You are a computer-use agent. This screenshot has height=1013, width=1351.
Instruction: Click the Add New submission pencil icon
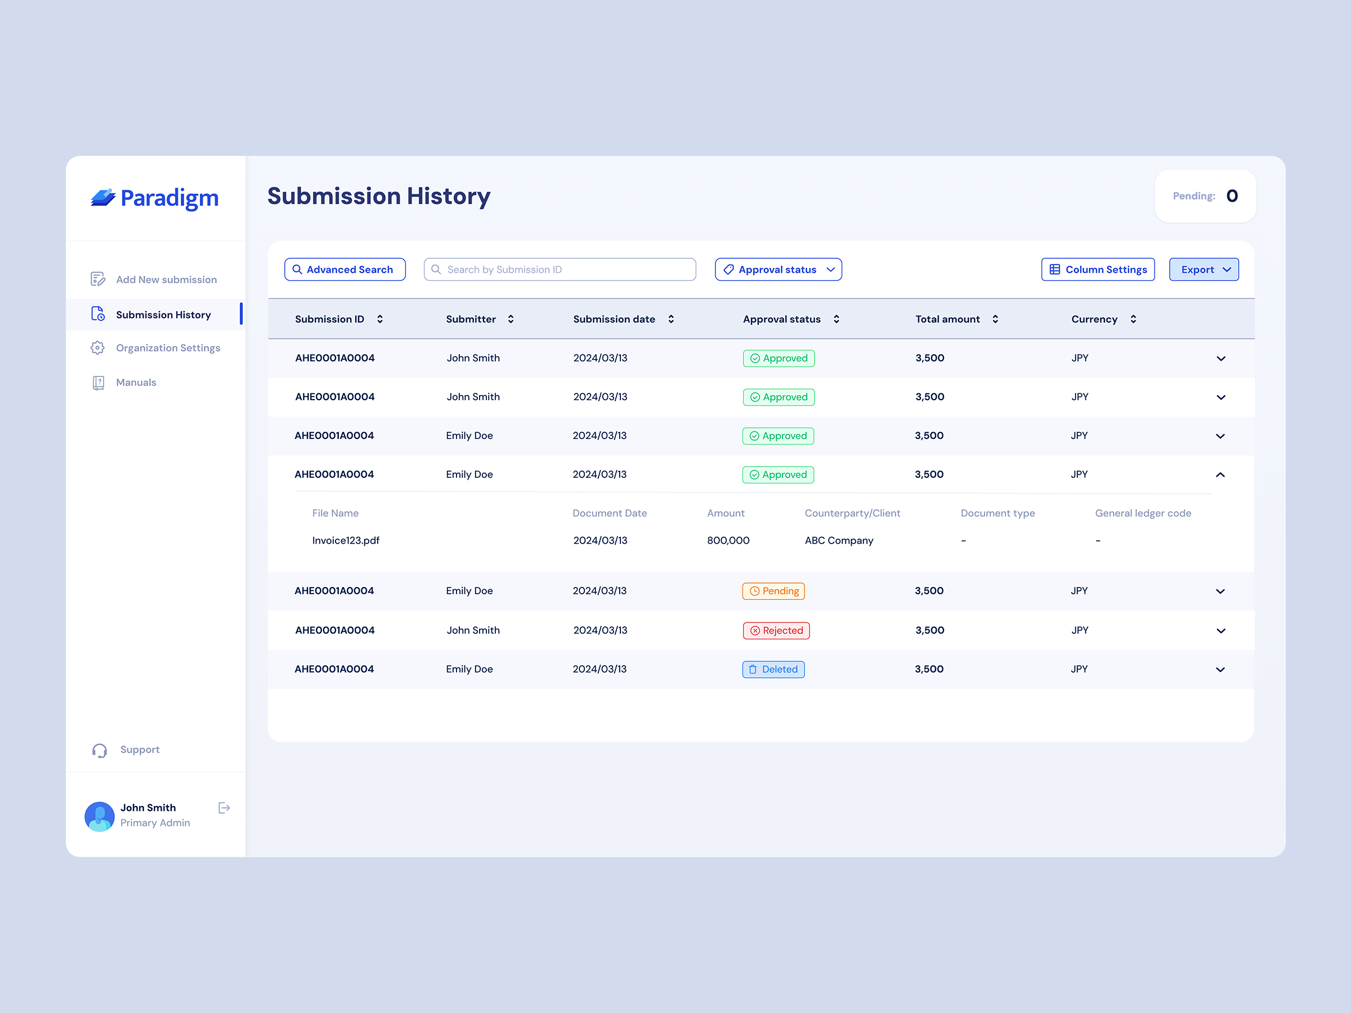(x=98, y=279)
